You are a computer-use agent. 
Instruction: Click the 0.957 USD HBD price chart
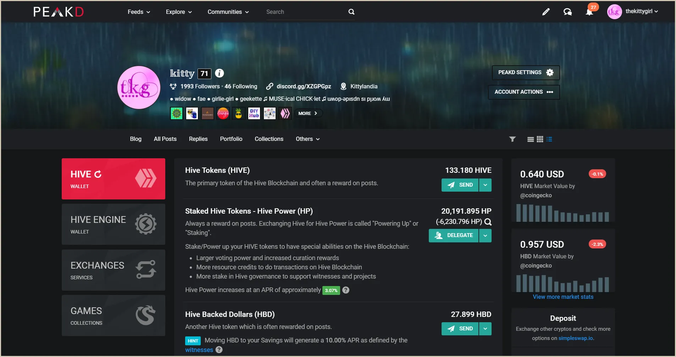(x=563, y=283)
